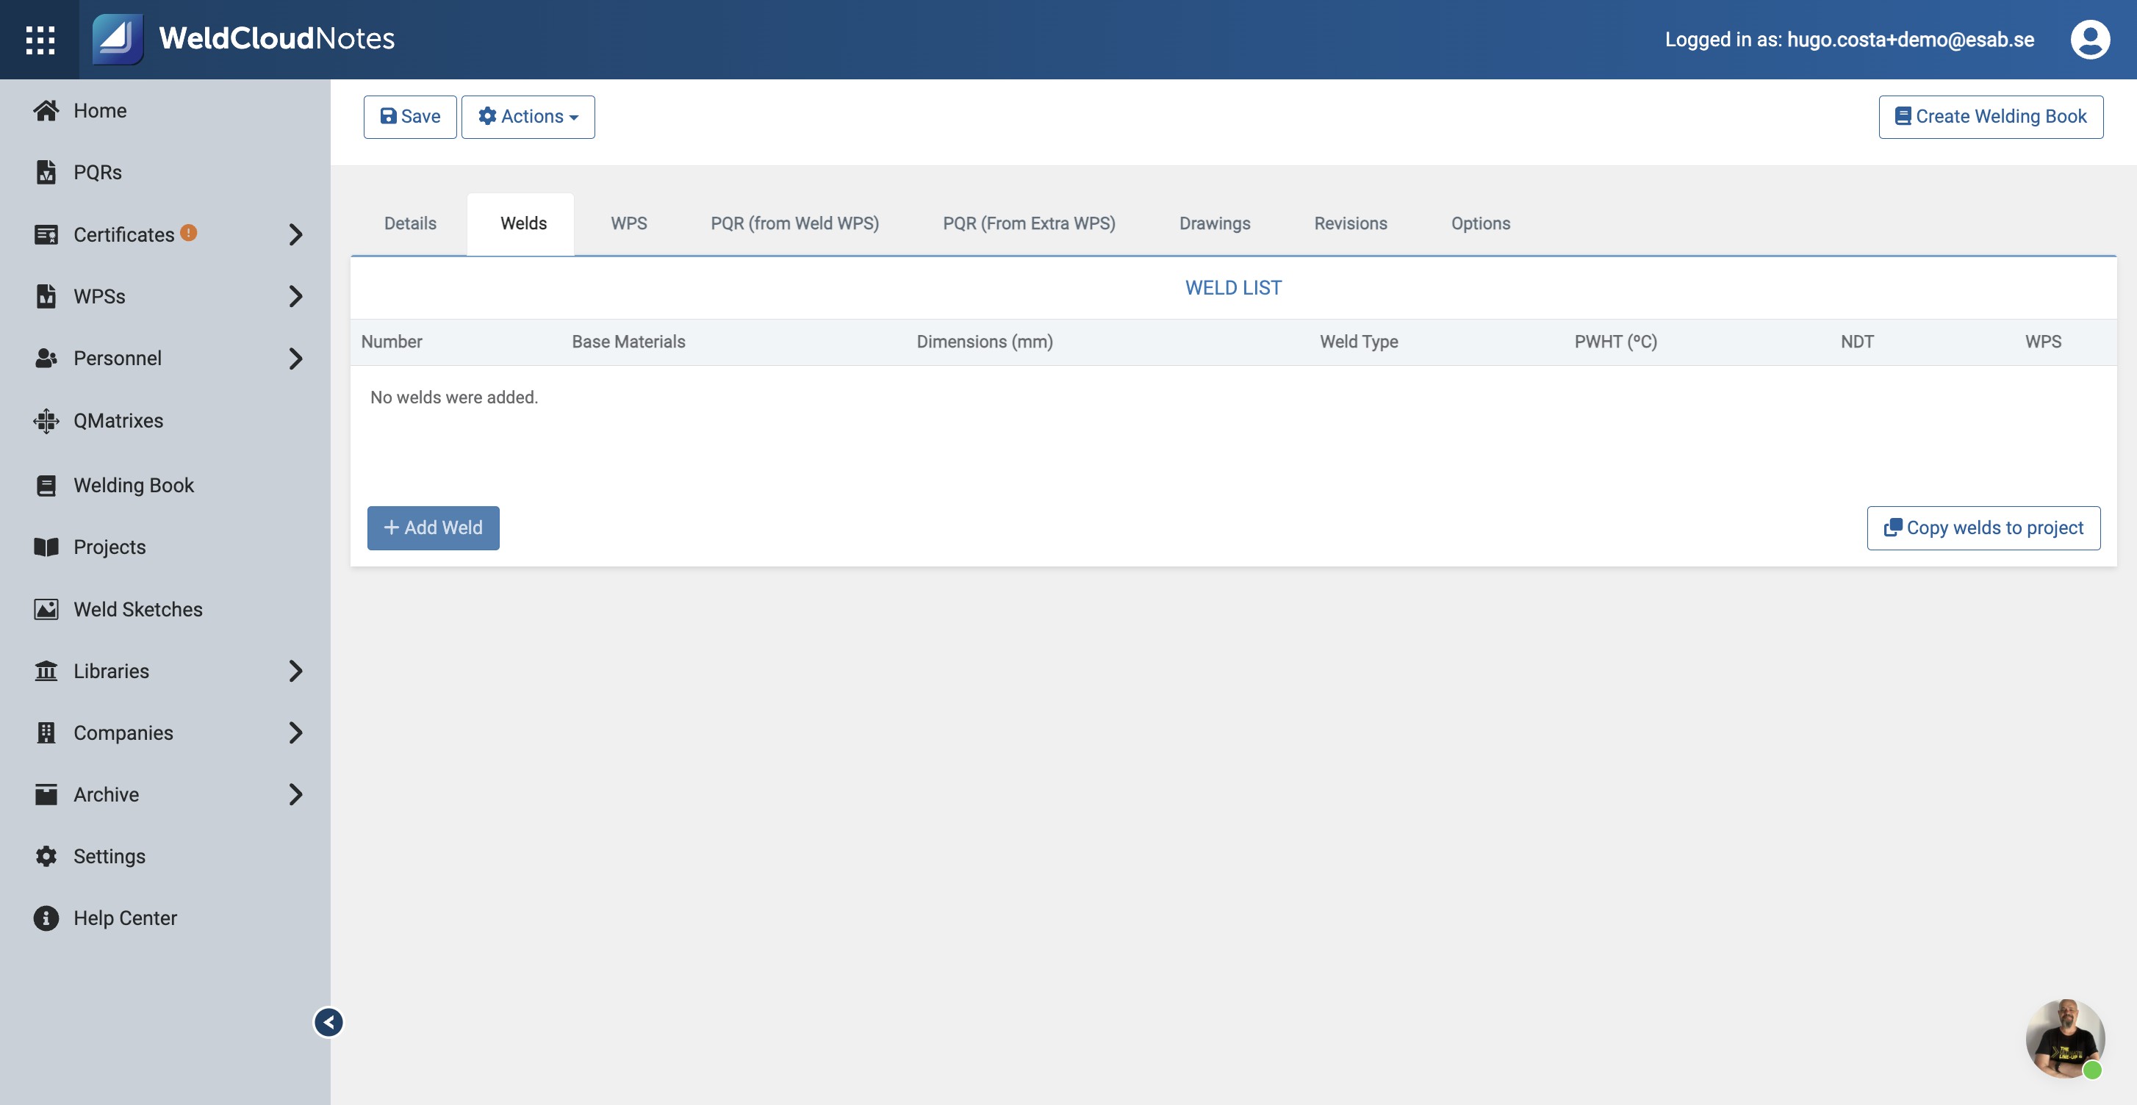Click the Certificates card icon
The height and width of the screenshot is (1105, 2137).
pos(46,235)
